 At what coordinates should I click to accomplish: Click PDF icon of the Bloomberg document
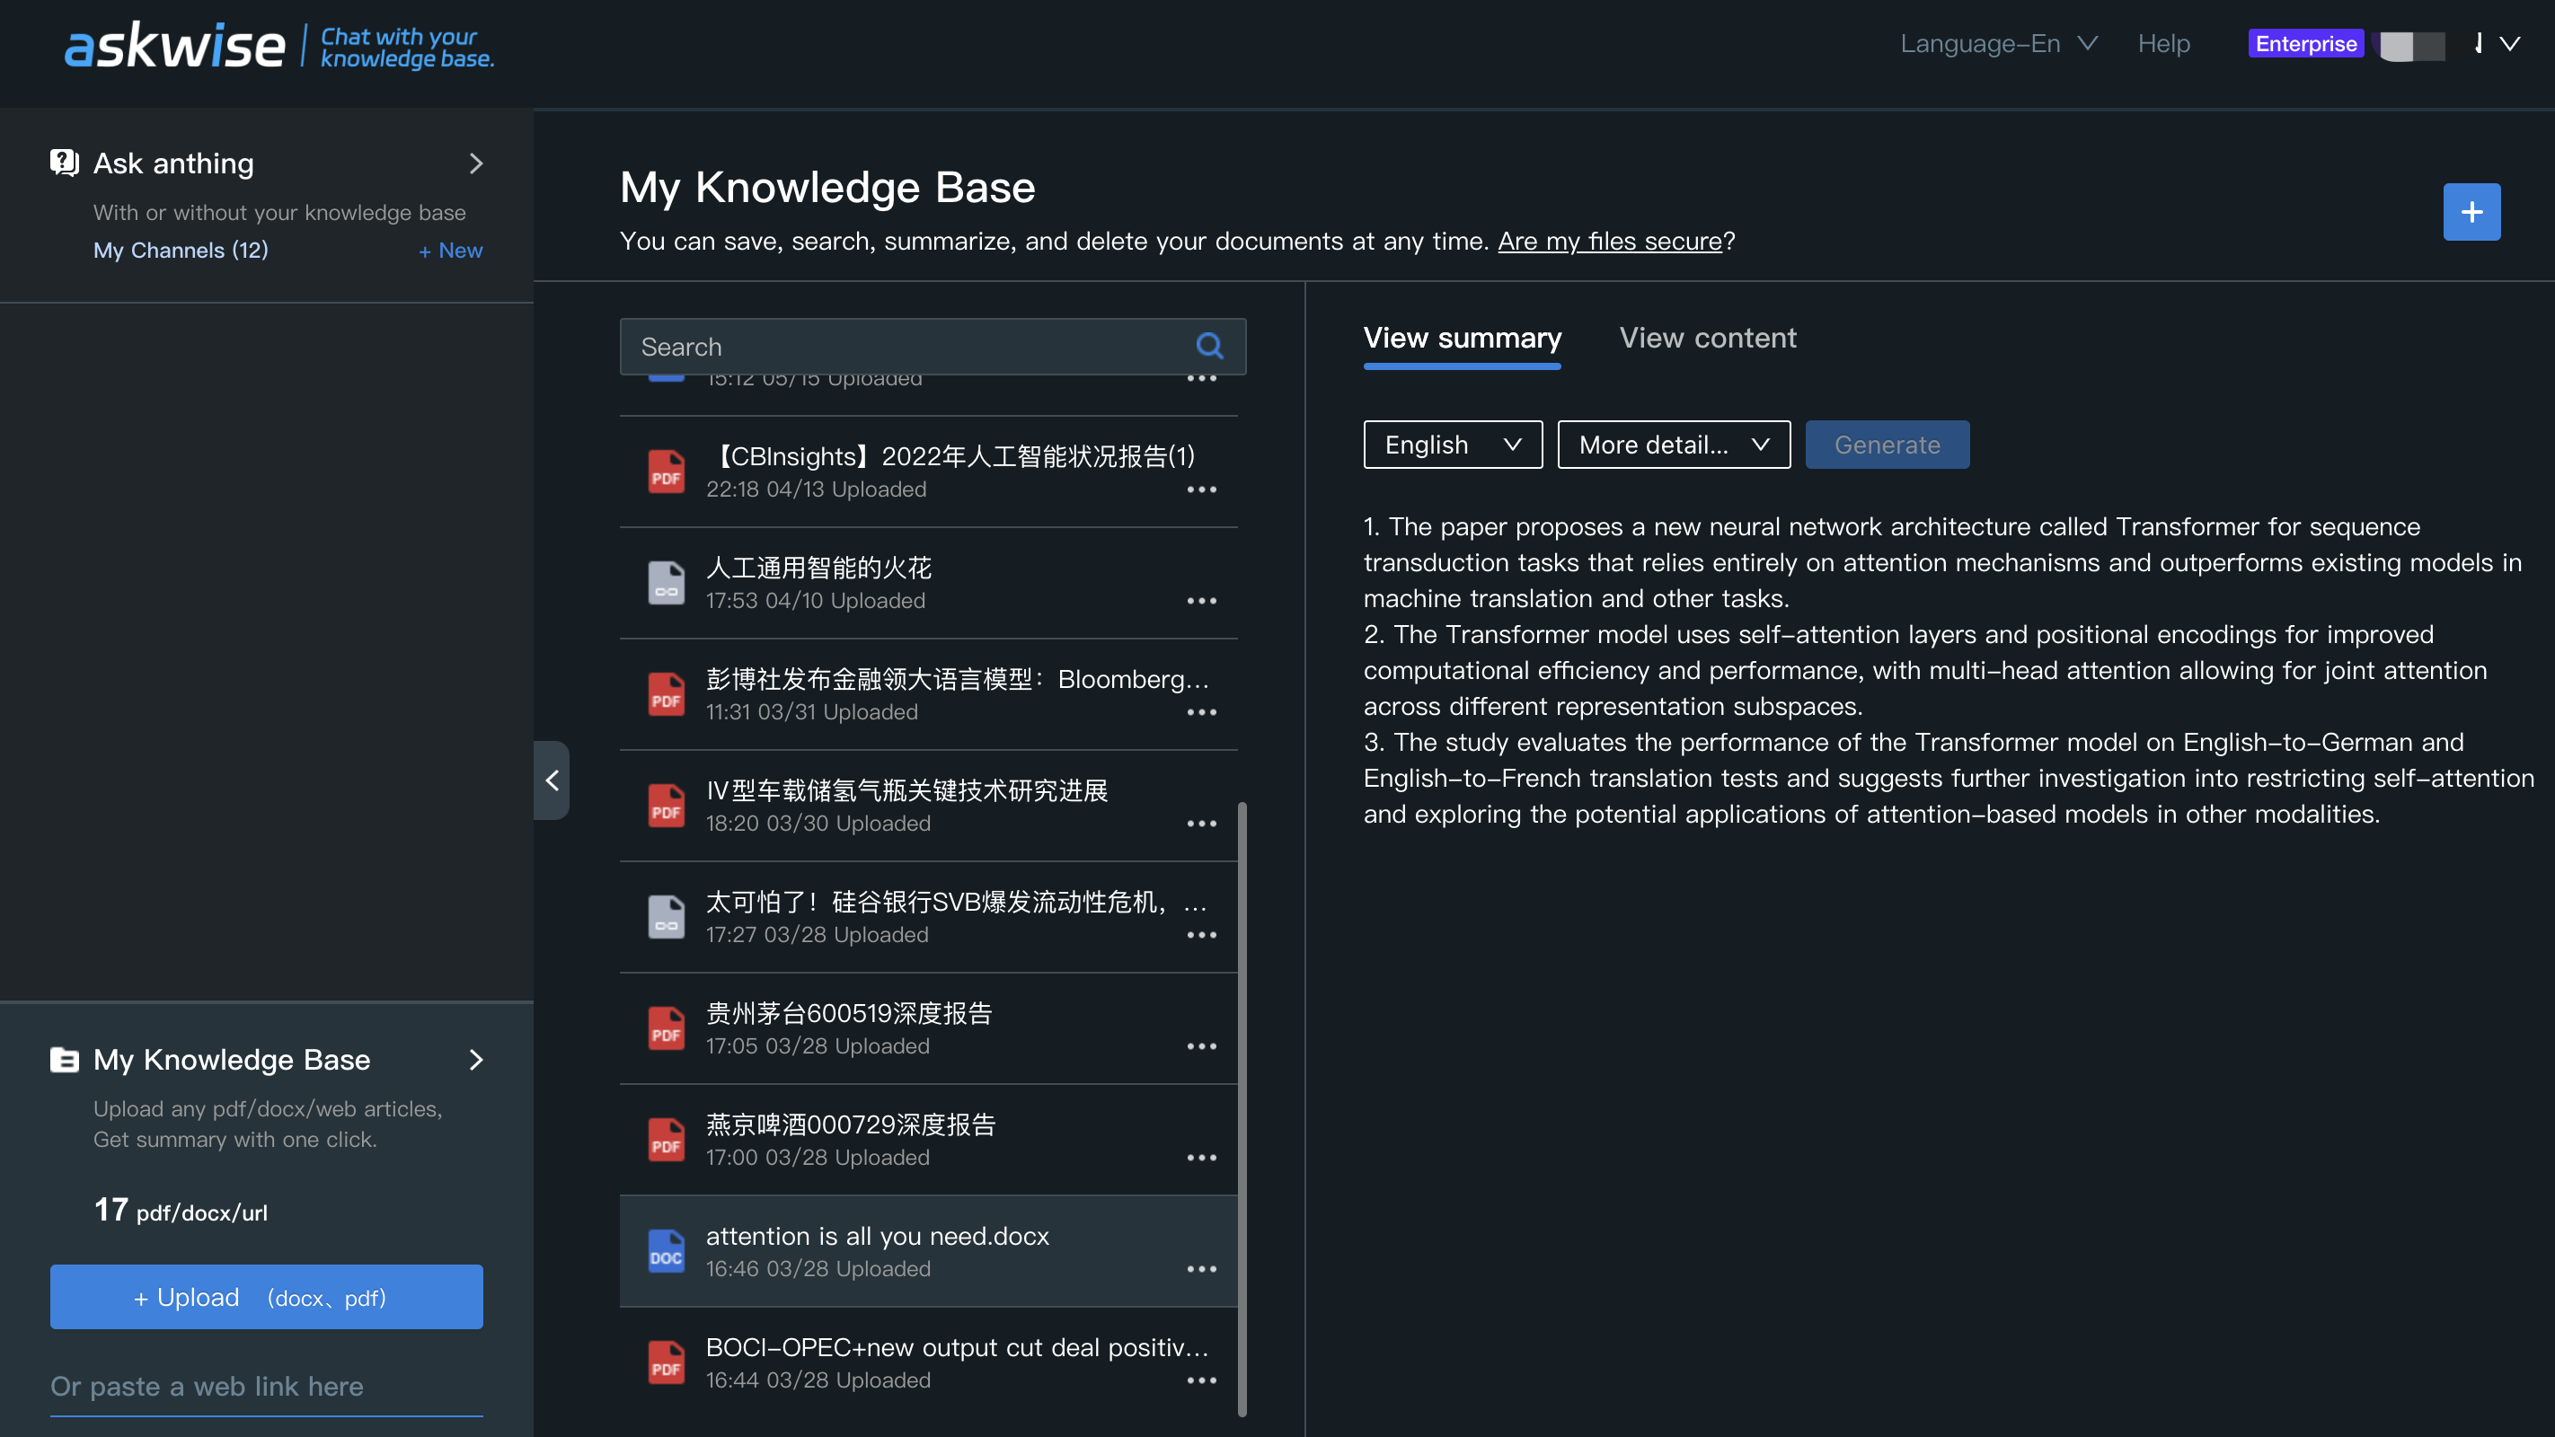pos(666,694)
